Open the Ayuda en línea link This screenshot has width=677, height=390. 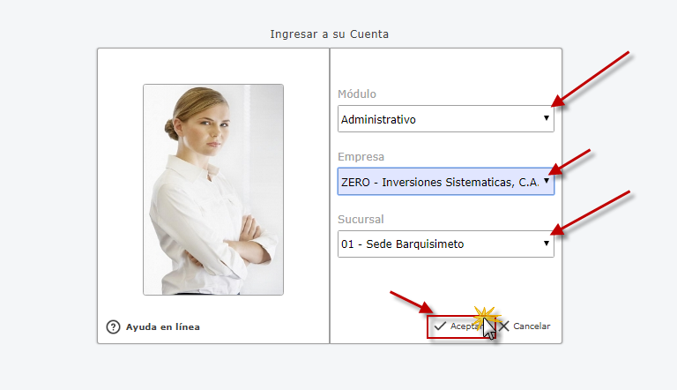point(163,327)
